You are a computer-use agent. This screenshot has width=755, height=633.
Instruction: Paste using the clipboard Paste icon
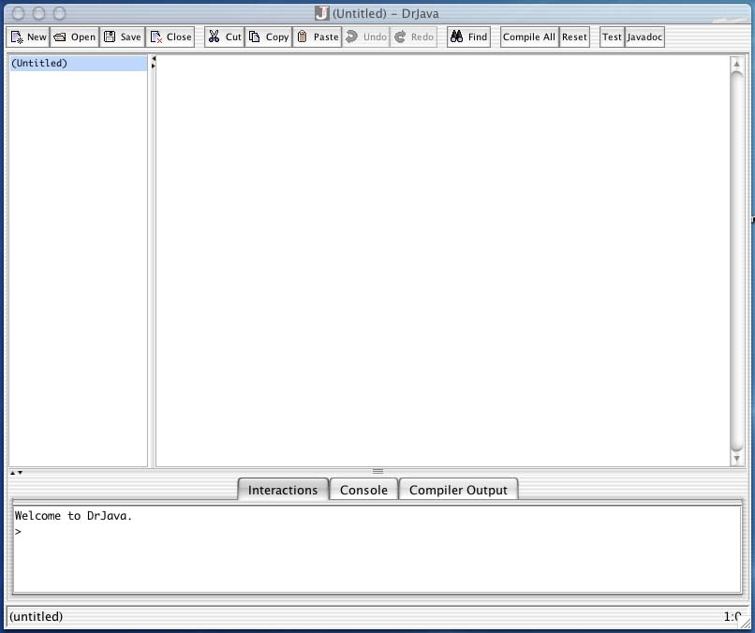coord(303,37)
